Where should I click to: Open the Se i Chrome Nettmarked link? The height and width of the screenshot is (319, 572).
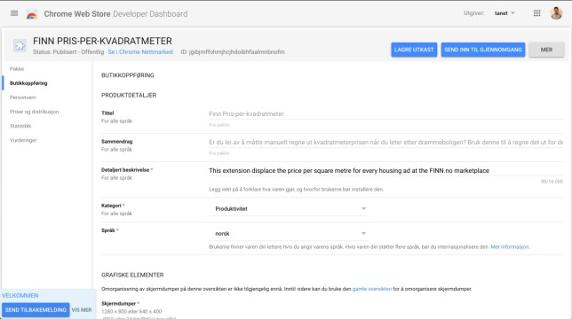[140, 52]
